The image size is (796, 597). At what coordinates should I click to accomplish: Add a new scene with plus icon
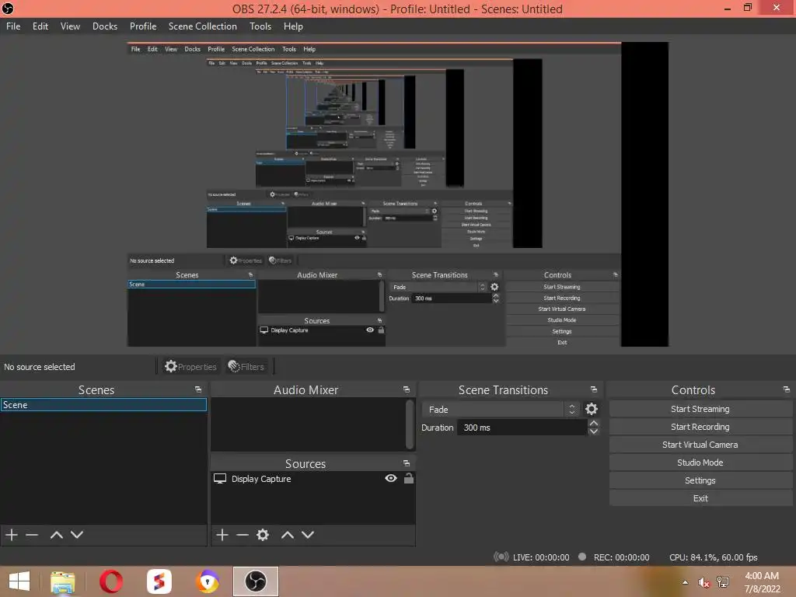pos(11,535)
